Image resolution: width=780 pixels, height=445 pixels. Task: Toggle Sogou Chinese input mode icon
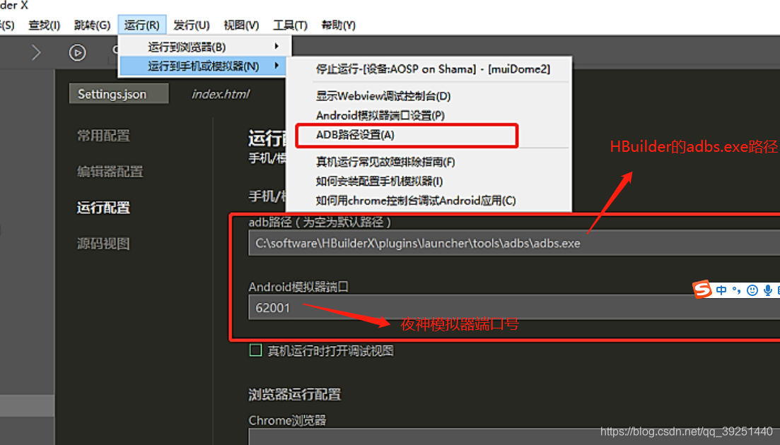tap(721, 290)
